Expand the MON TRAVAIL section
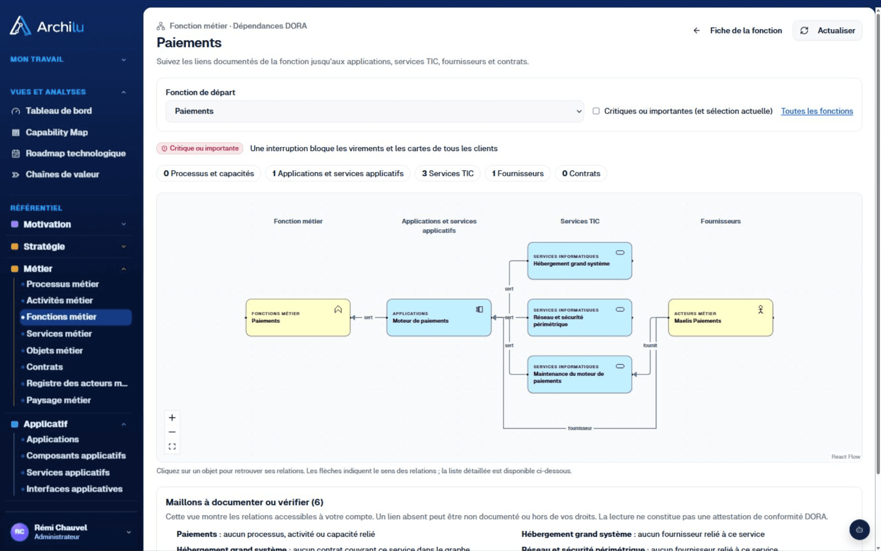Viewport: 881px width, 551px height. click(x=68, y=60)
